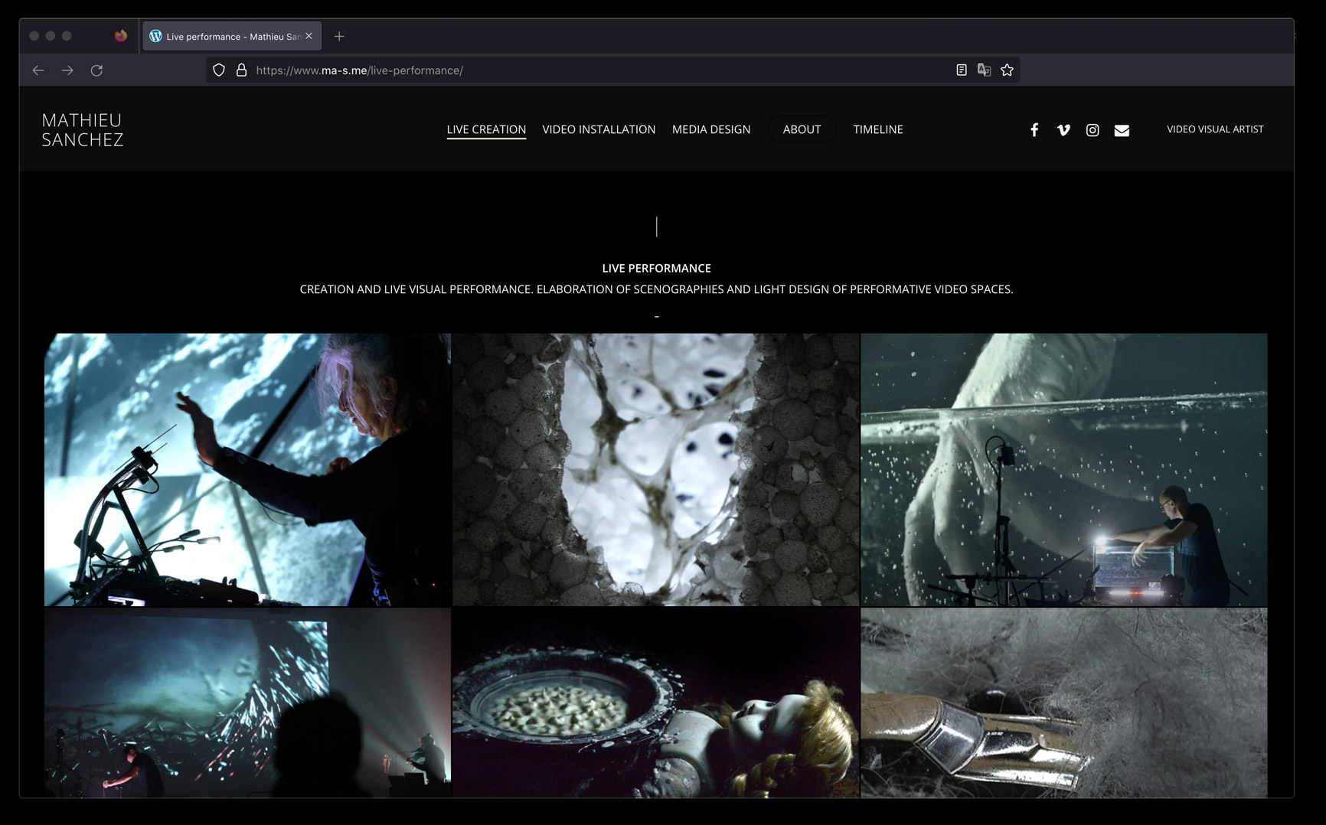Open the Timeline page link
Viewport: 1326px width, 825px height.
(x=877, y=129)
